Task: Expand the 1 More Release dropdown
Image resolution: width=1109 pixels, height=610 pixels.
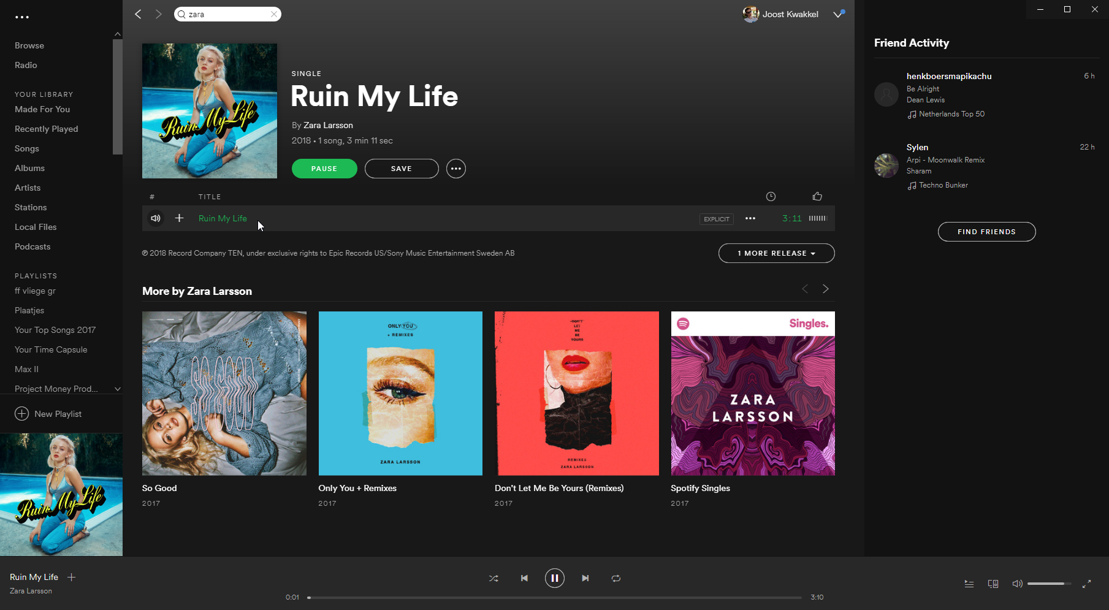Action: pyautogui.click(x=776, y=253)
